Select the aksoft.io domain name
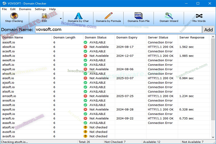 [x=8, y=87]
